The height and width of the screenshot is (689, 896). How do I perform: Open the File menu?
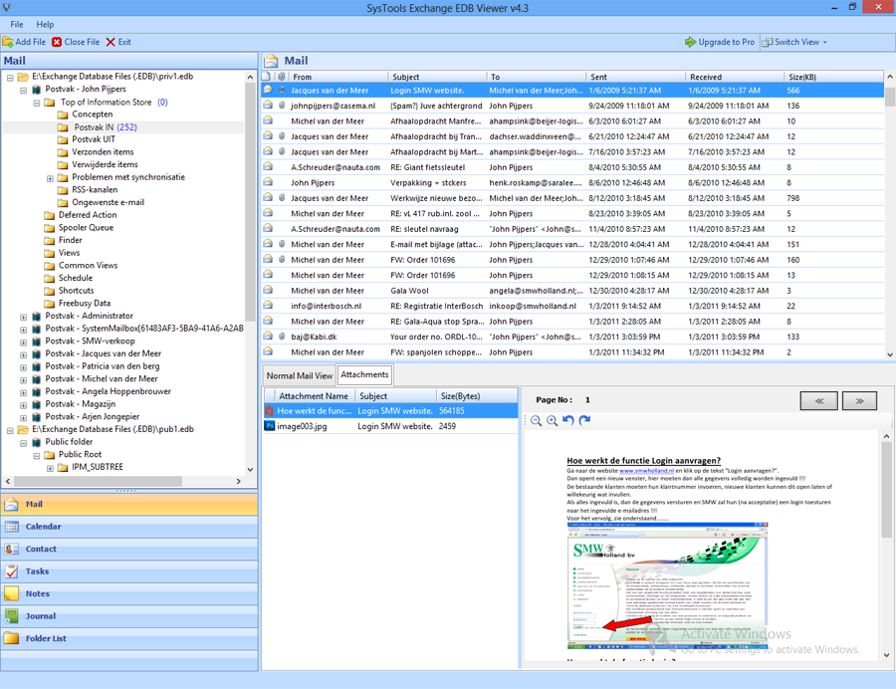tap(17, 25)
